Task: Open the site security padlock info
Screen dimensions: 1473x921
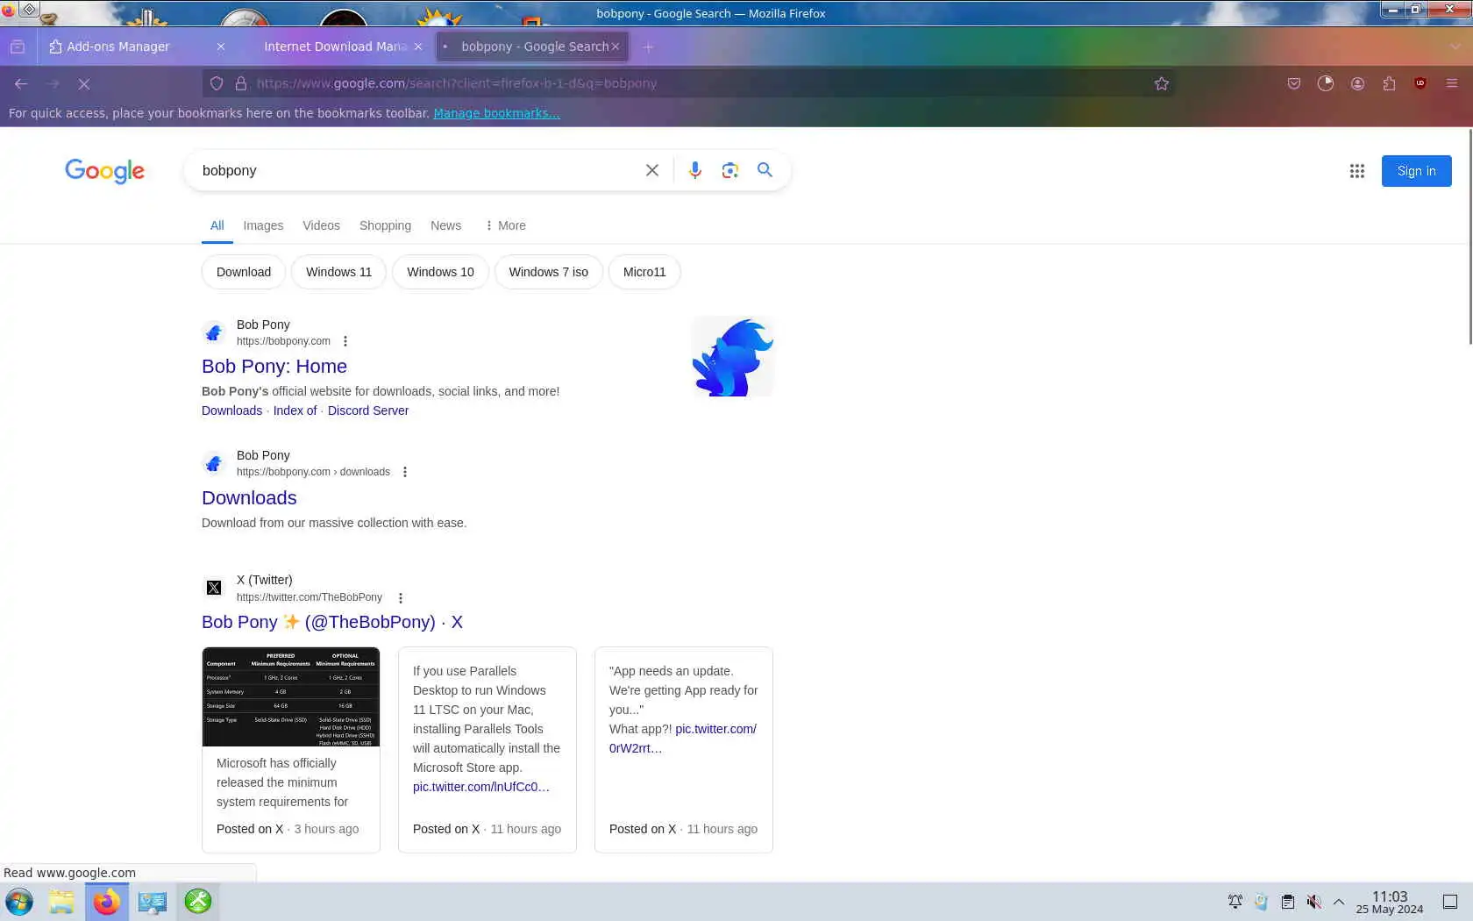Action: [240, 83]
